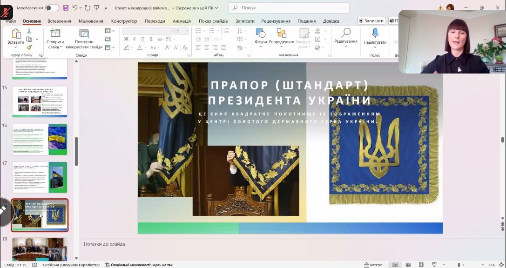Click the Arrange (Упорядкувати) icon
506x268 pixels.
click(281, 34)
